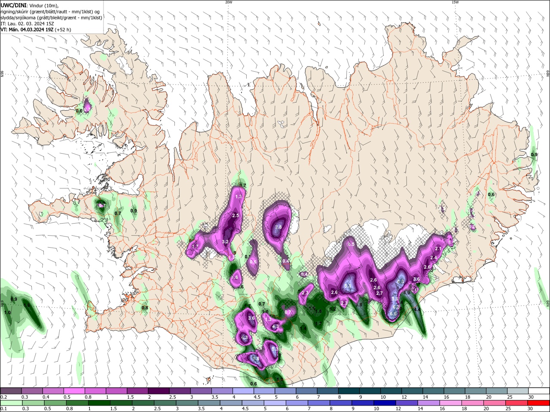Viewport: 550px width, 412px height.
Task: Click the '2.4' precipitation value
Action: 434,258
